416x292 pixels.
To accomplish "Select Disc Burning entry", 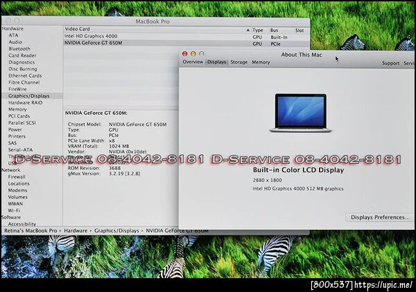I will (x=23, y=69).
